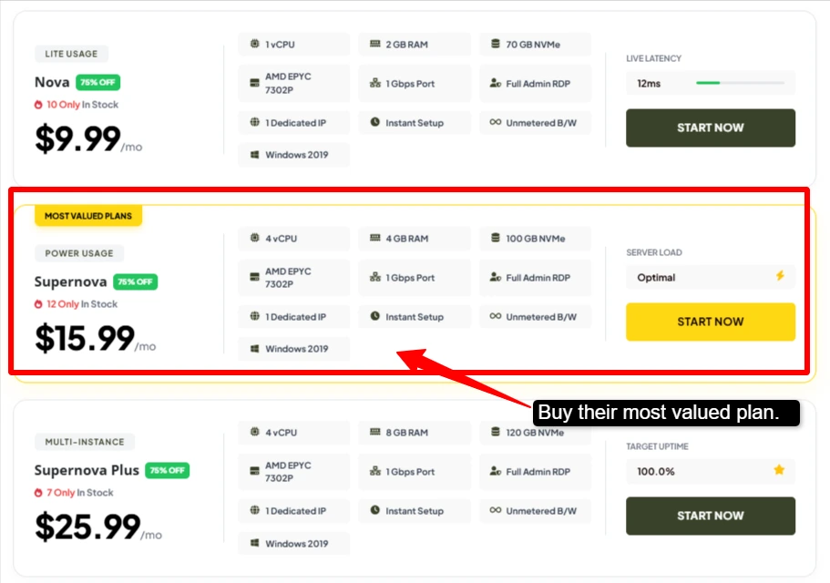The width and height of the screenshot is (830, 583).
Task: Click the vCPU chip icon in Nova plan
Action: coord(254,44)
